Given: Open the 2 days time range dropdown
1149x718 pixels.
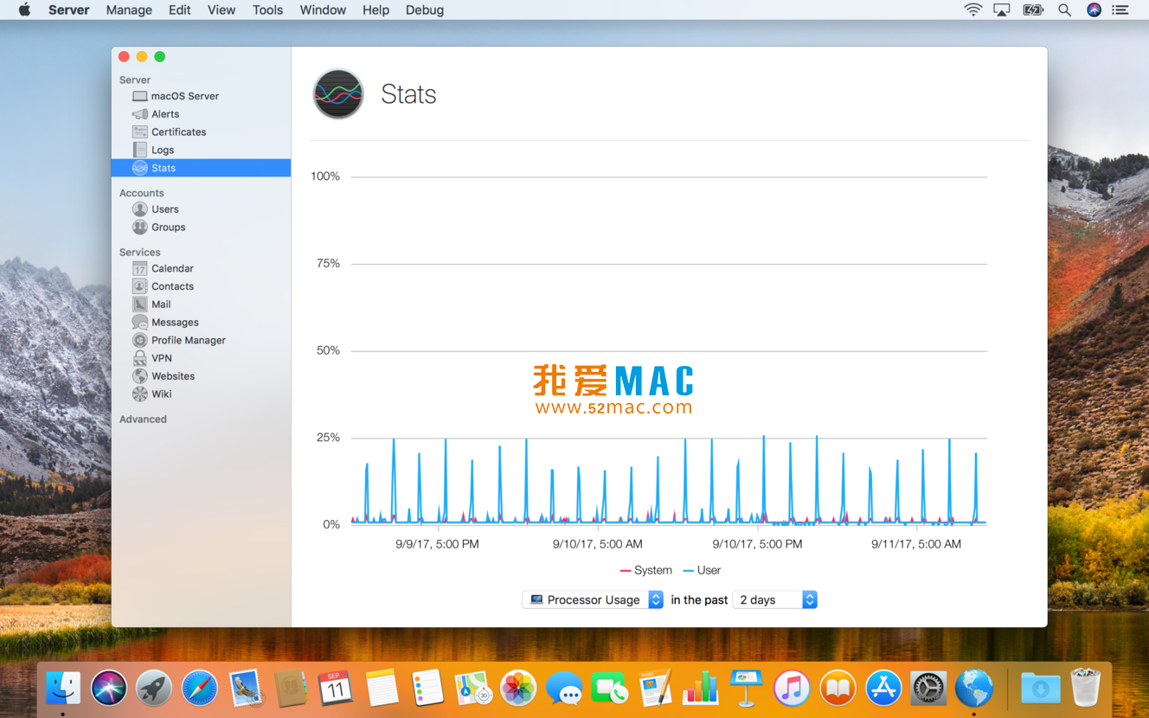Looking at the screenshot, I should tap(774, 599).
